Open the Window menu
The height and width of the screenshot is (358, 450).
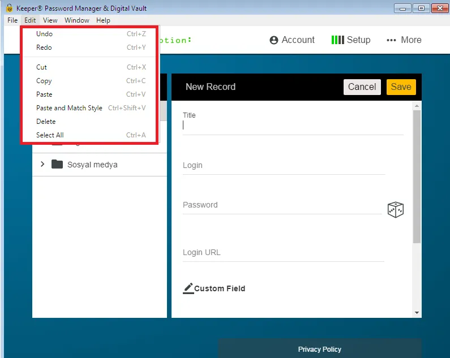[x=76, y=20]
